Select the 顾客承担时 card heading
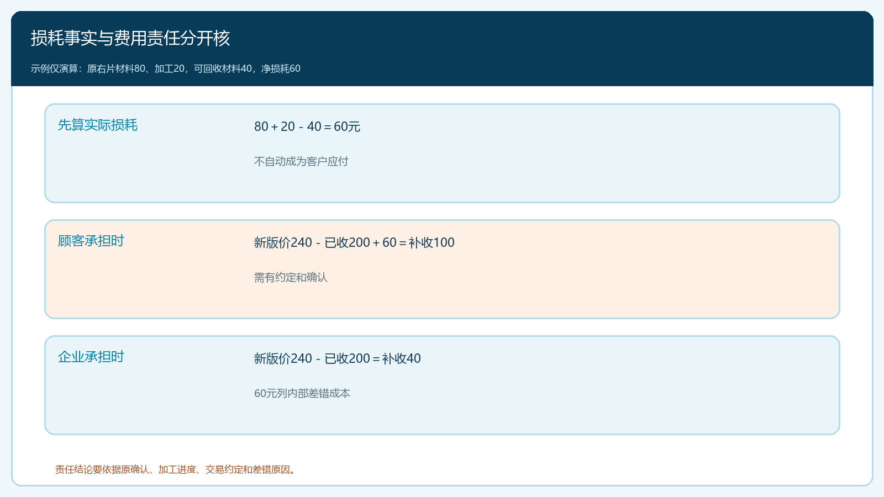This screenshot has height=497, width=884. (91, 241)
